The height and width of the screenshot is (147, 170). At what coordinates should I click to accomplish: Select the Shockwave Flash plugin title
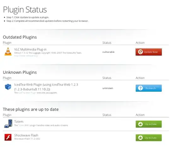tap(26, 135)
